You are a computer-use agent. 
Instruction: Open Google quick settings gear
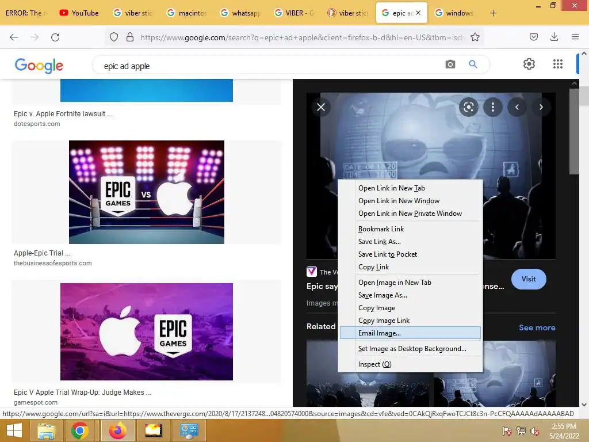tap(529, 64)
